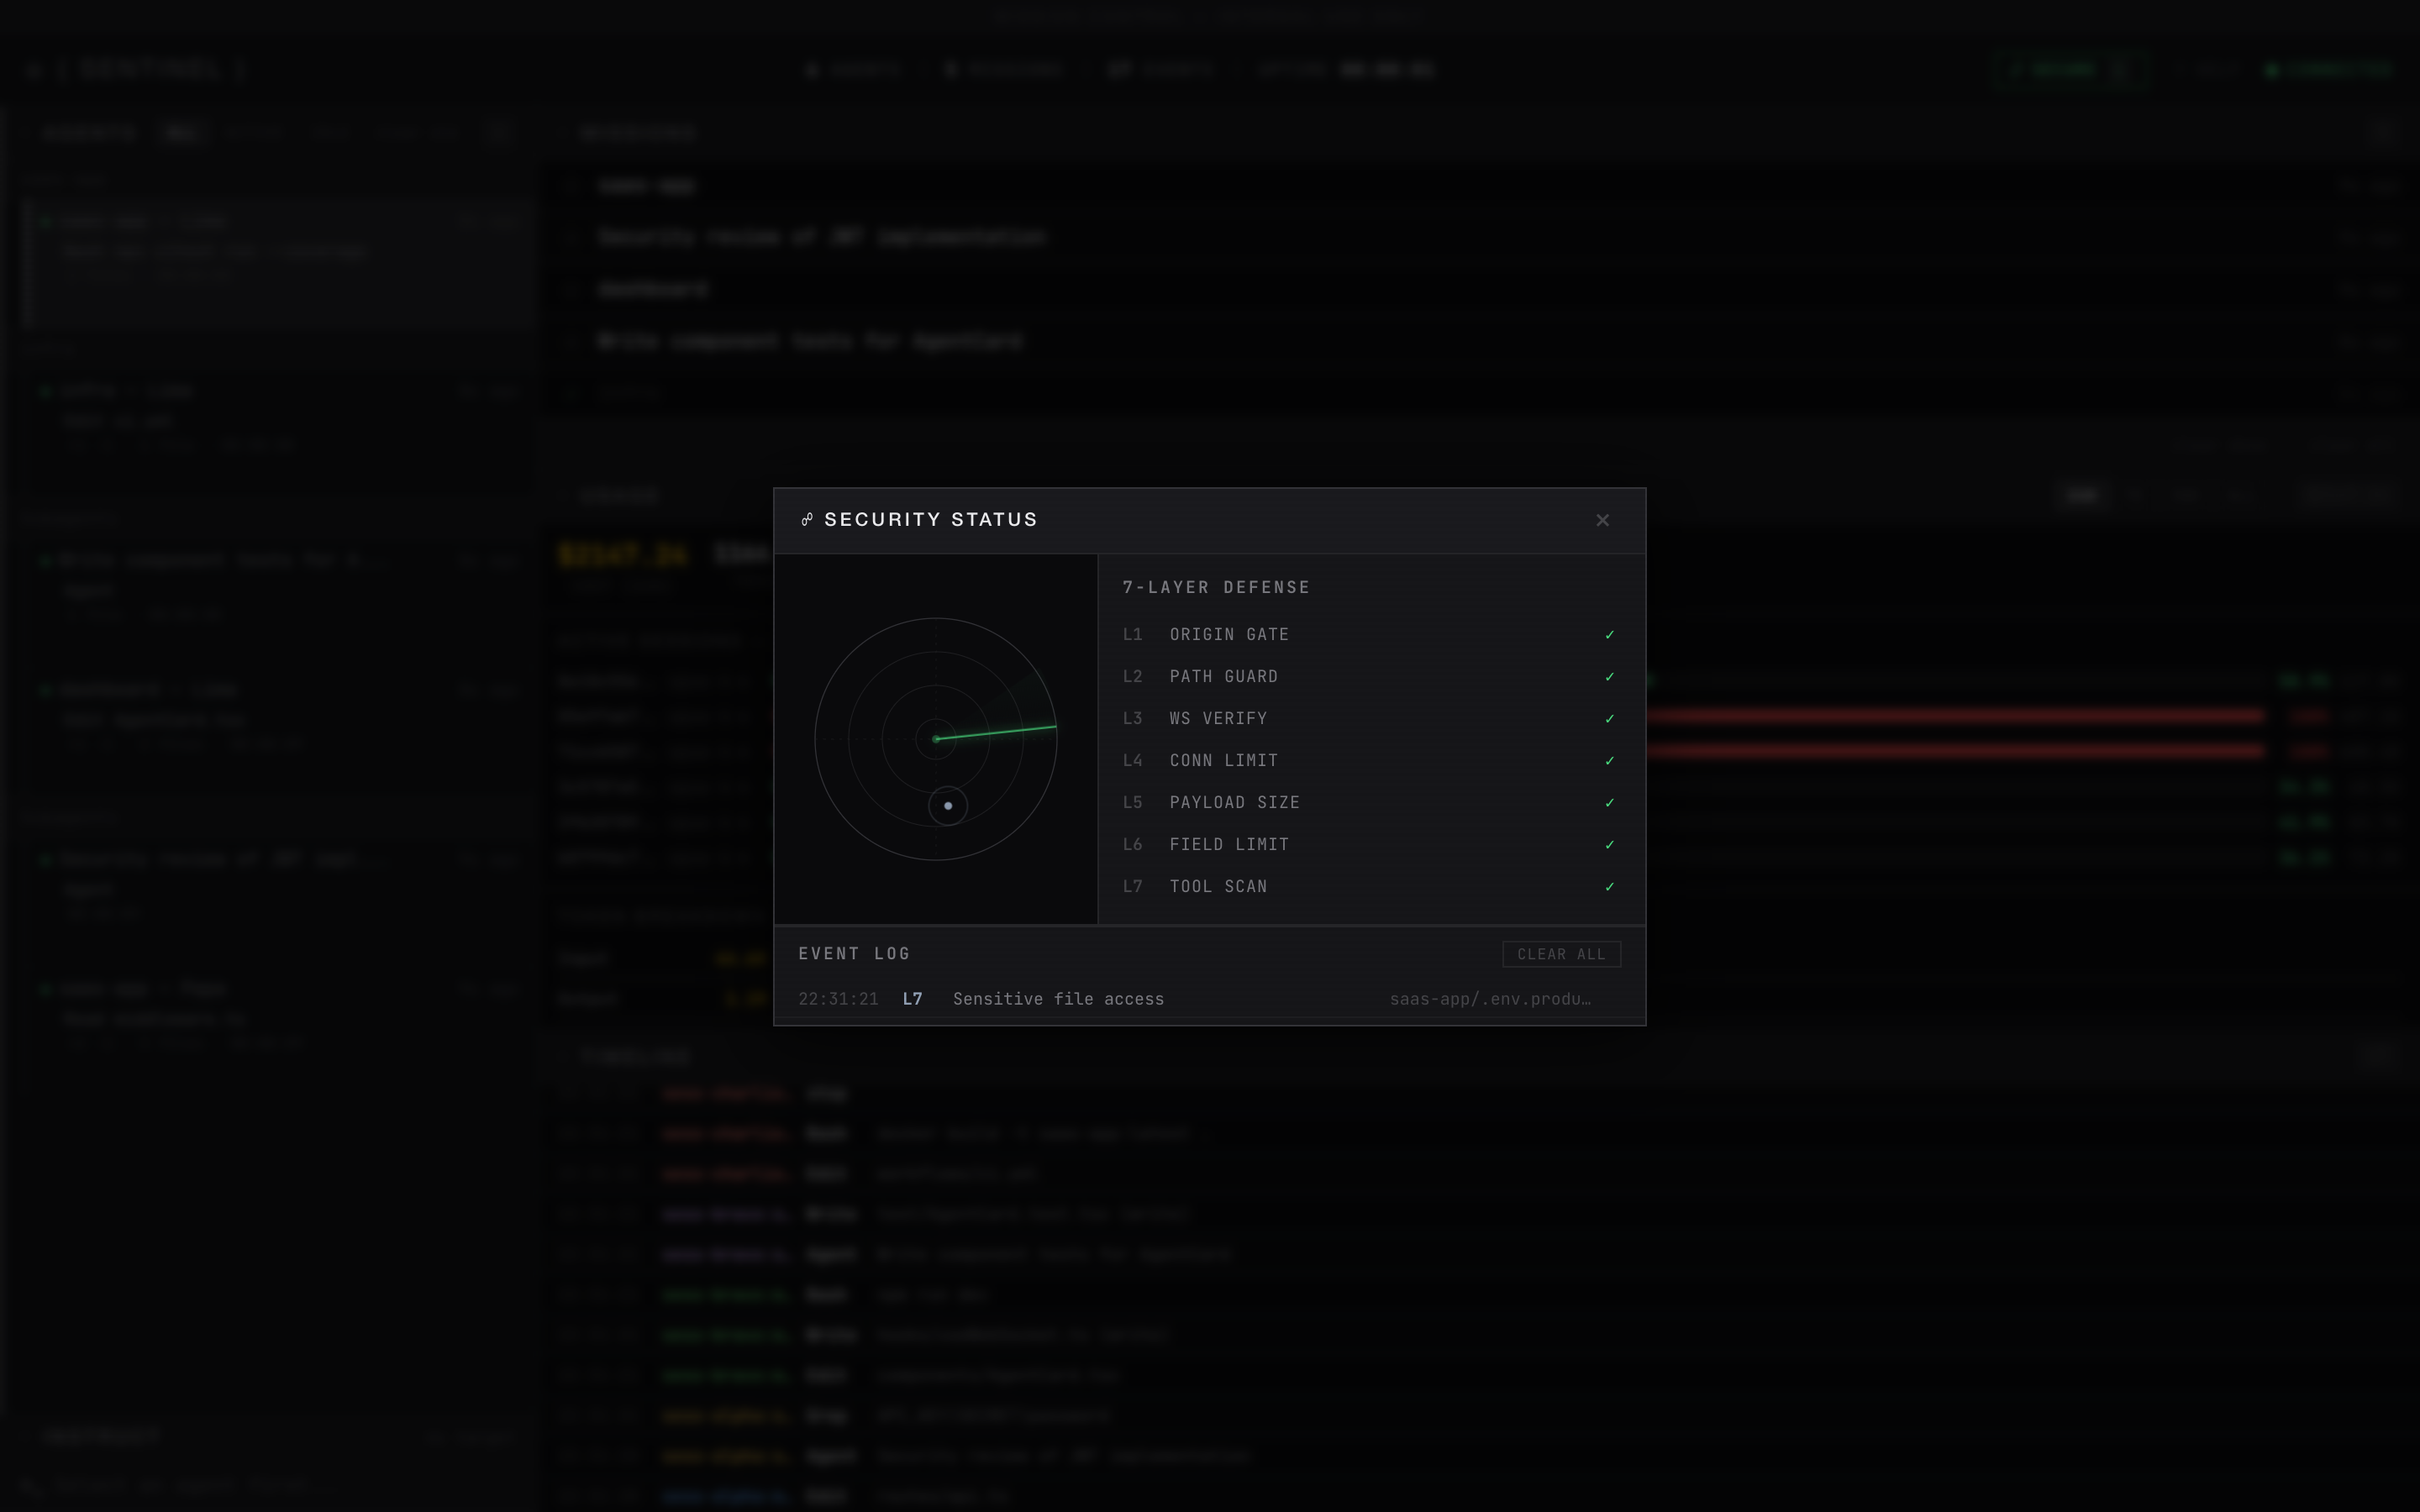Click the icon beside the Security Status title
Viewport: 2420px width, 1512px height.
(x=807, y=519)
